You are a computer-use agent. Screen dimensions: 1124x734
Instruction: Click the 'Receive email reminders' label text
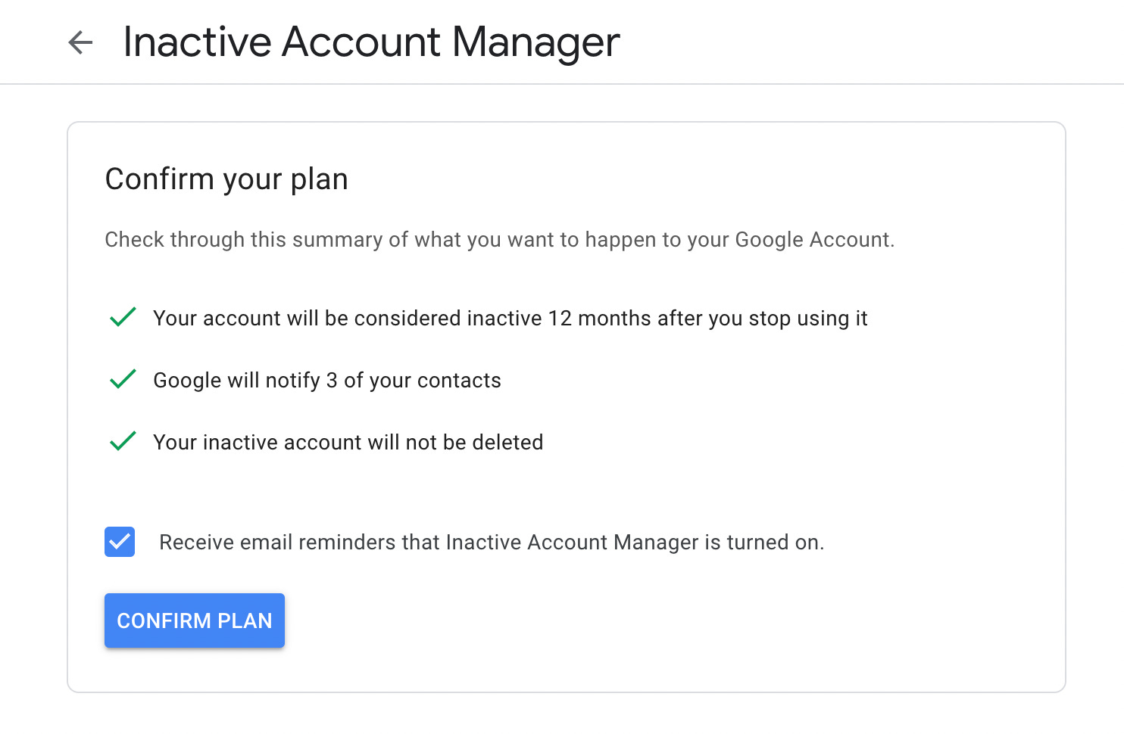coord(492,543)
